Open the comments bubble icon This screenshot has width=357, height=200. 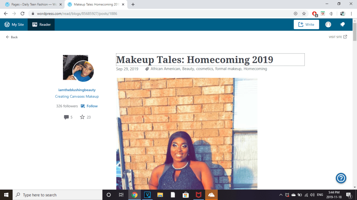pos(66,117)
